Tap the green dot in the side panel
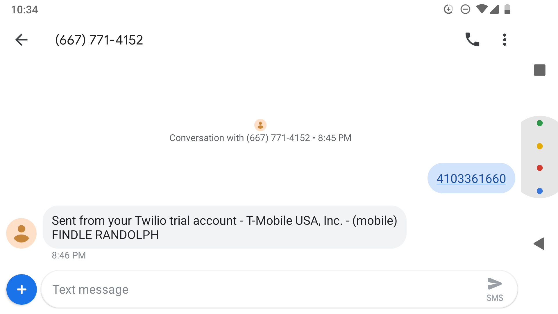This screenshot has height=314, width=558. click(540, 123)
